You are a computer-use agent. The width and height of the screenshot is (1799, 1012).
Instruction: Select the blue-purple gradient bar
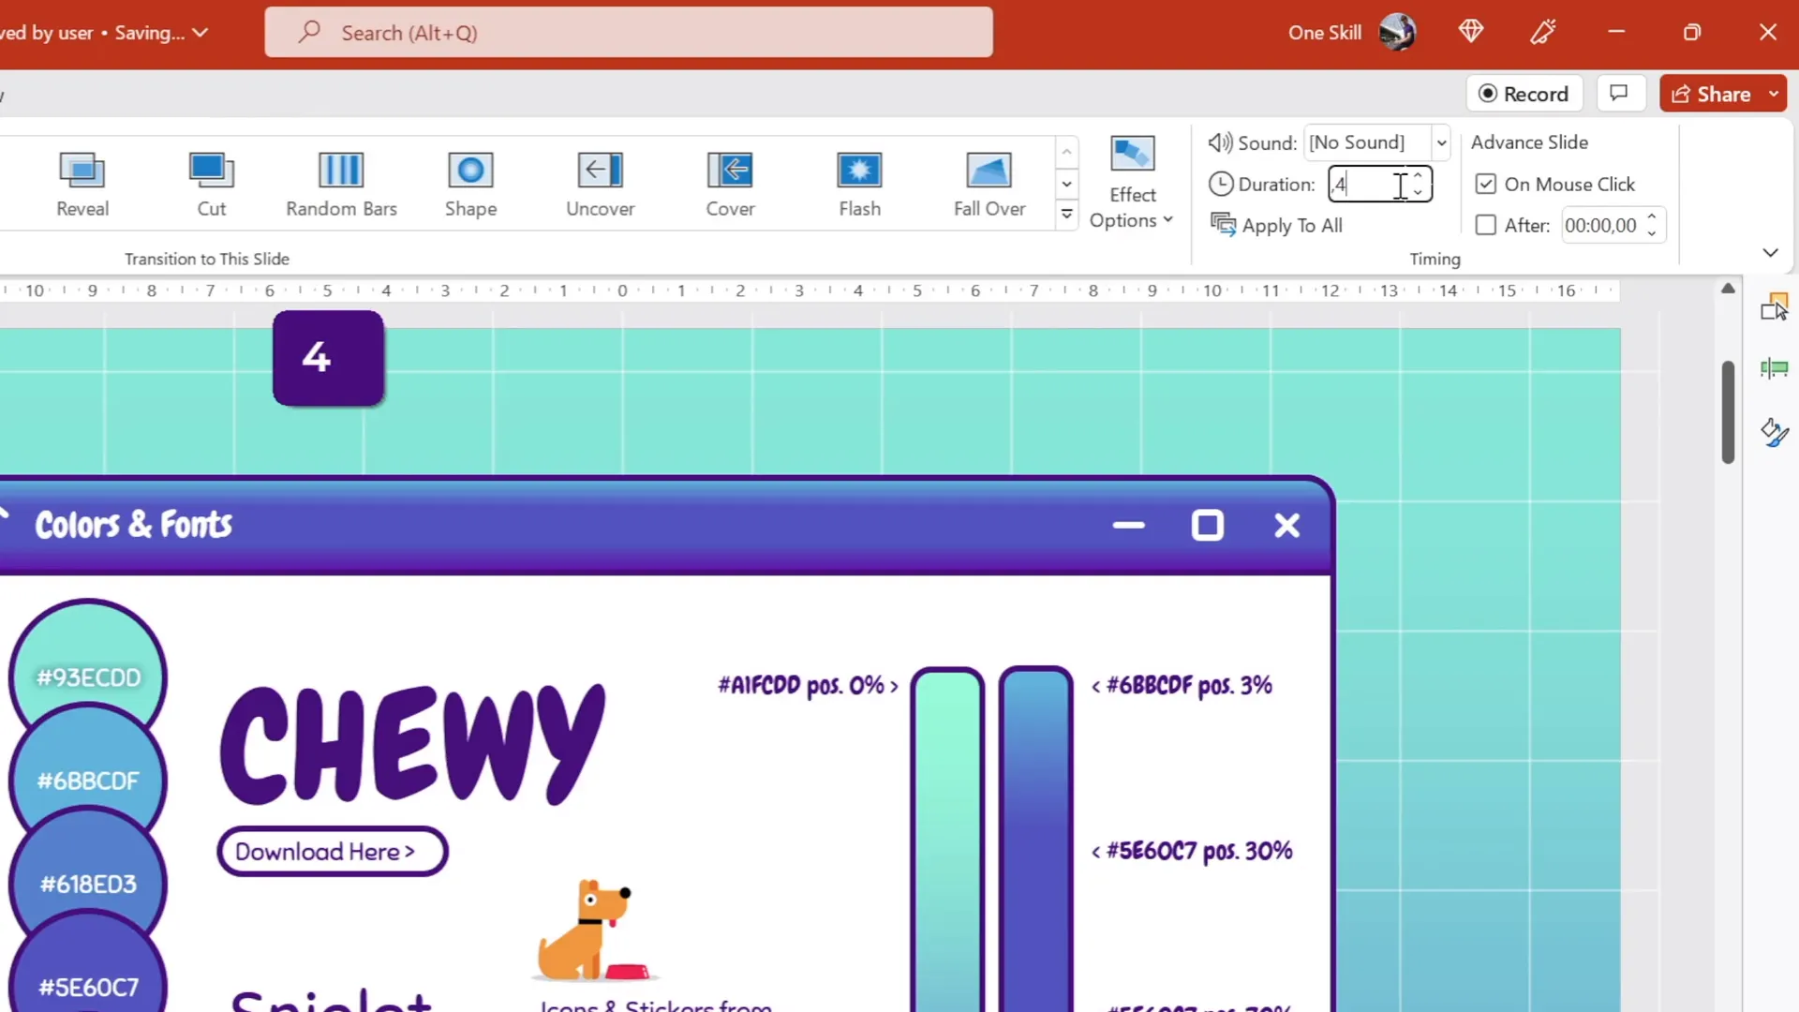1035,839
